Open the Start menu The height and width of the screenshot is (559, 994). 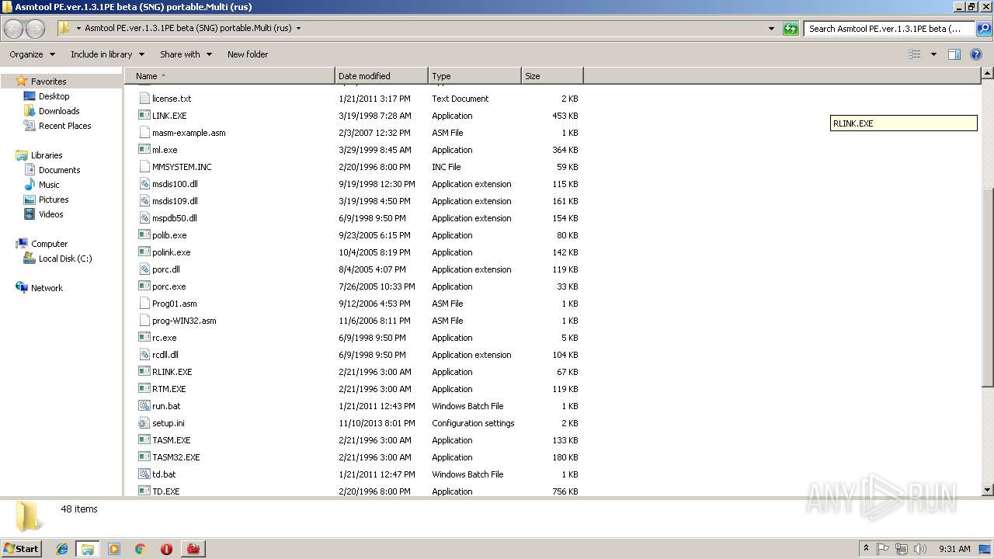21,548
